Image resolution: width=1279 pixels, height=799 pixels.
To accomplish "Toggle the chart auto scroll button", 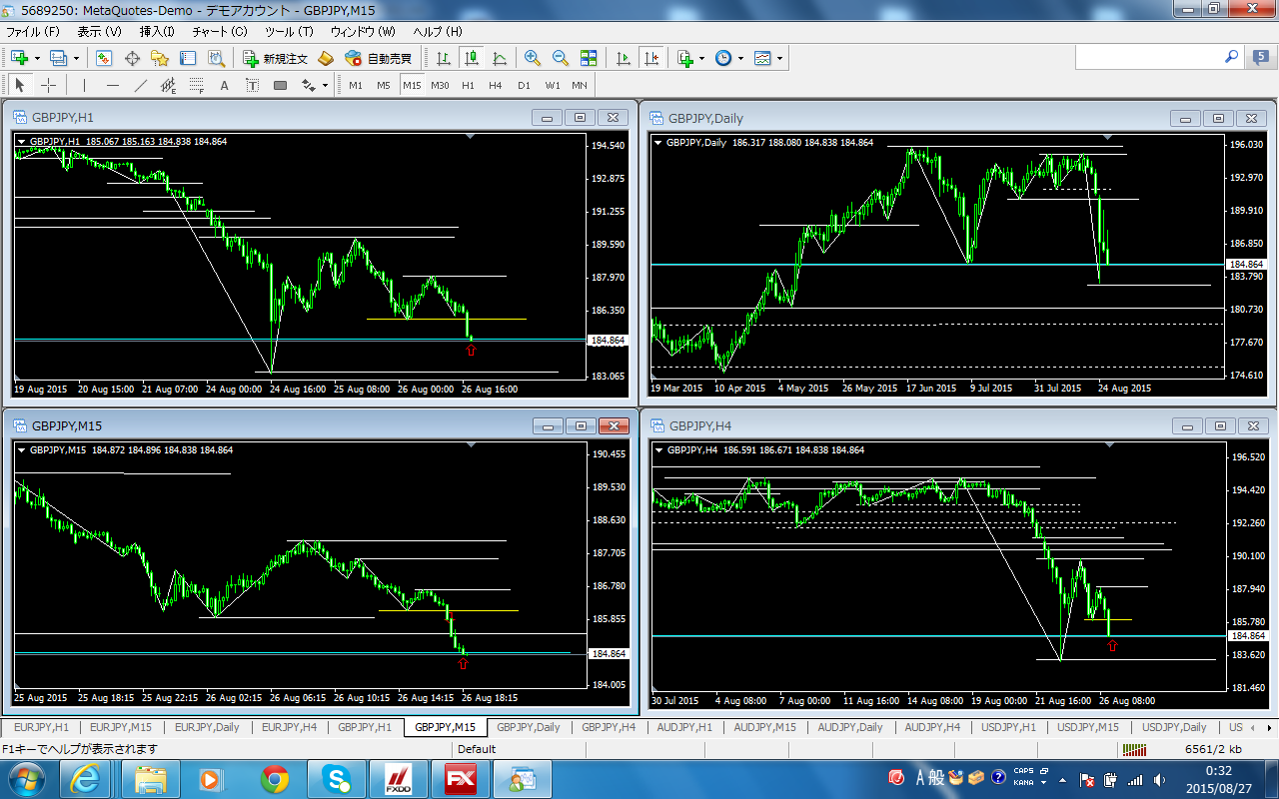I will click(x=624, y=58).
